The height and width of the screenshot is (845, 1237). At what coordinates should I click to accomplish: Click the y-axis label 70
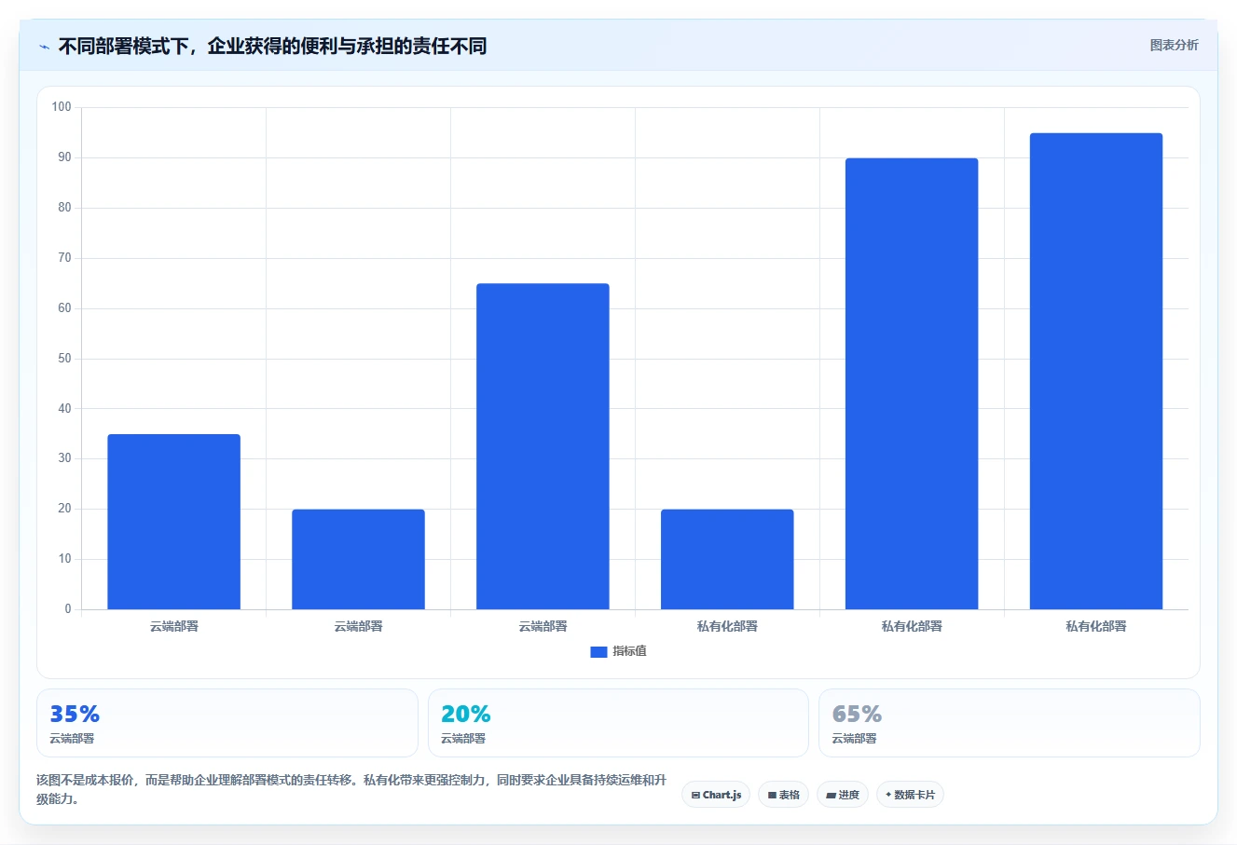coord(64,258)
